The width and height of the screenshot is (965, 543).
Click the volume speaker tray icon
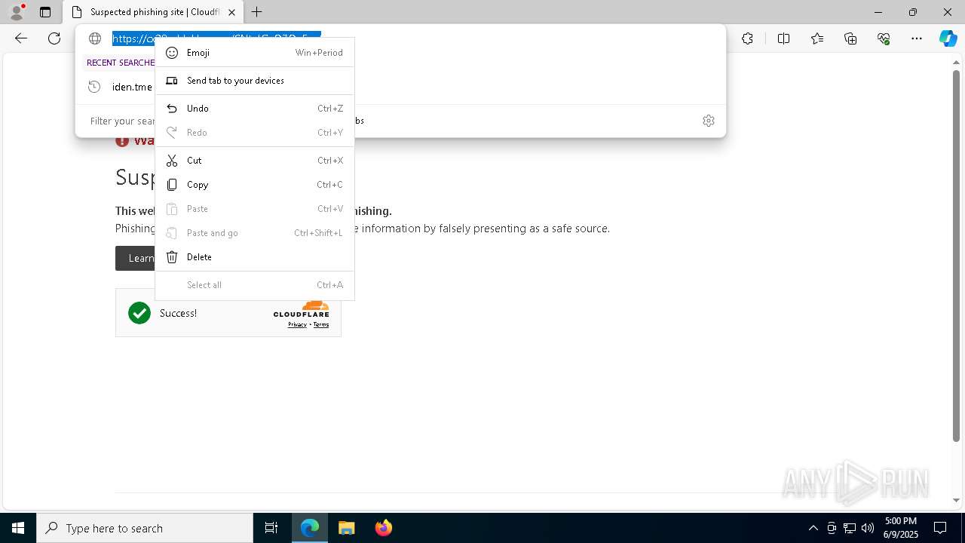(x=867, y=528)
